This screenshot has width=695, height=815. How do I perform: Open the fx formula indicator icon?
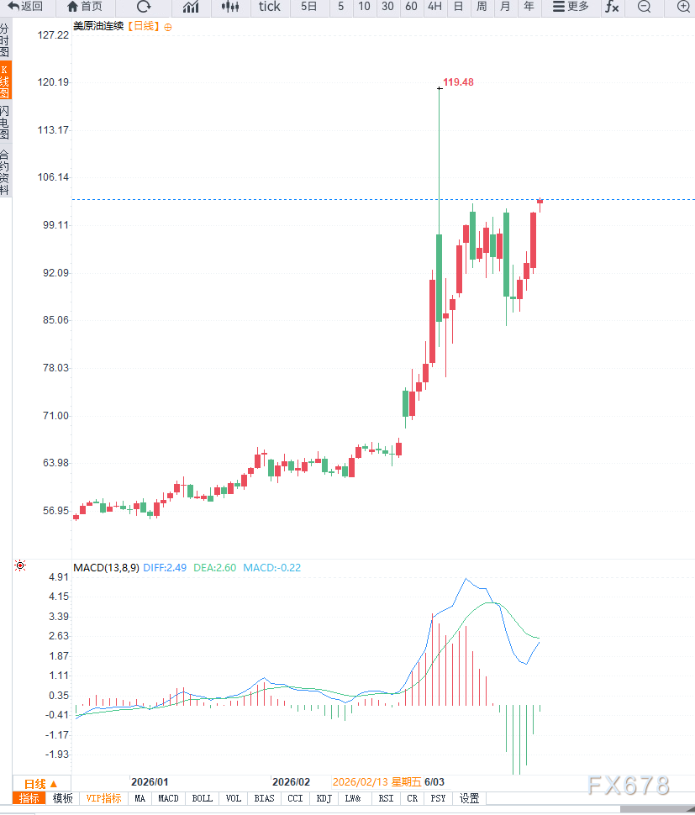612,7
